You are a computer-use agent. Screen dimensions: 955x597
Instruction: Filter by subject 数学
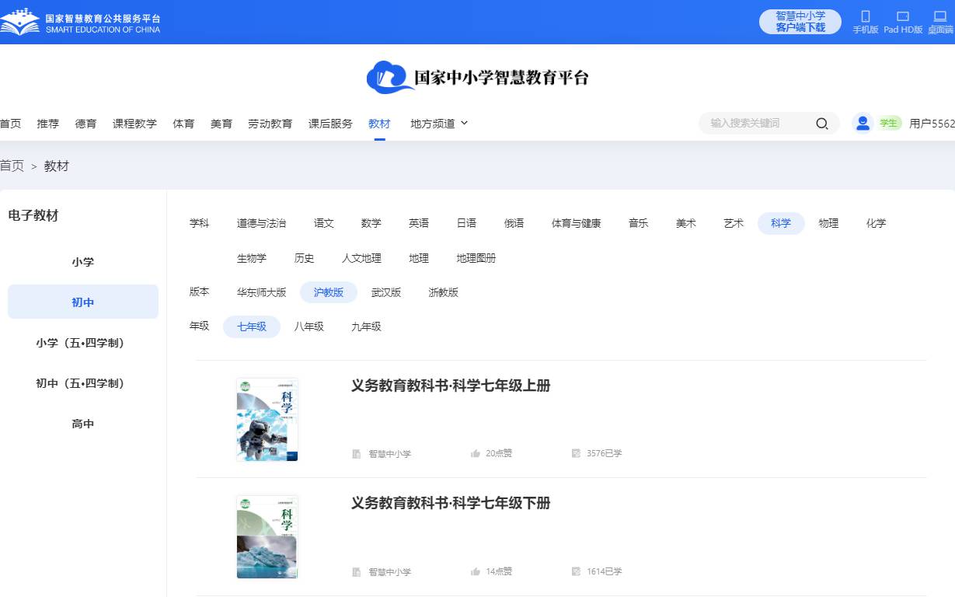click(x=371, y=223)
